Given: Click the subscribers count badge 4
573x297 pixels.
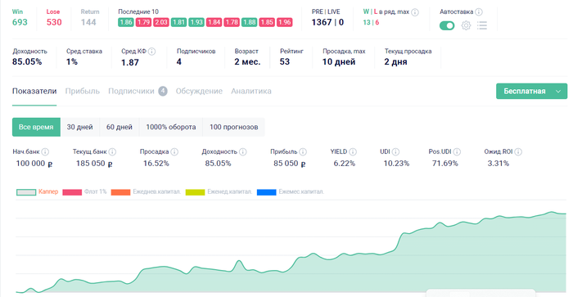Looking at the screenshot, I should click(163, 91).
